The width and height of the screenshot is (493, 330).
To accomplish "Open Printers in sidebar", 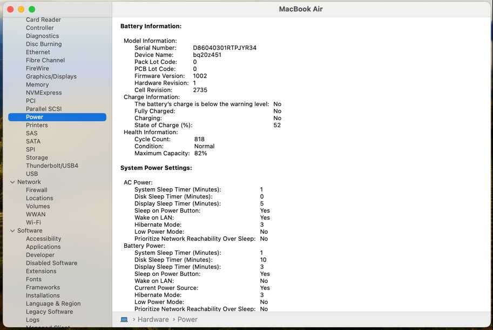I will 37,125.
